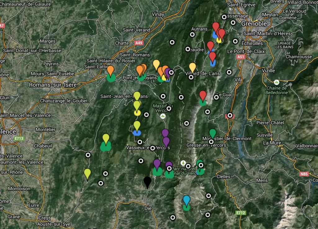Select the white circle marker on Gresse-en-Vercors

coord(211,142)
